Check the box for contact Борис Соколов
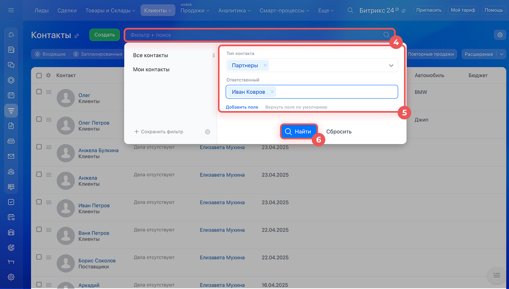 [39, 257]
